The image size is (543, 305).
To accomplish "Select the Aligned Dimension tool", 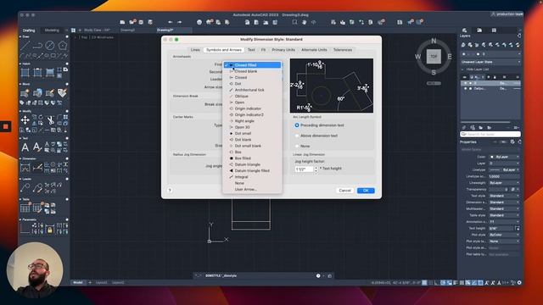I will (x=37, y=168).
